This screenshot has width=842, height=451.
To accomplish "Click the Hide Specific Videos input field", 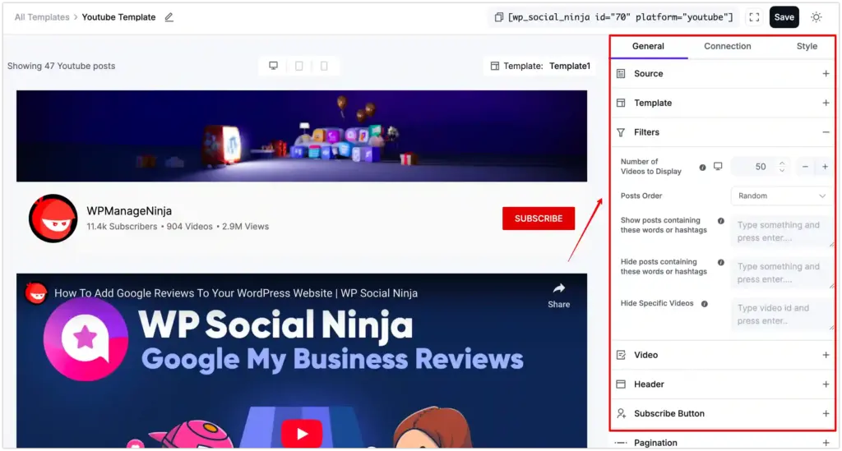I will tap(781, 315).
